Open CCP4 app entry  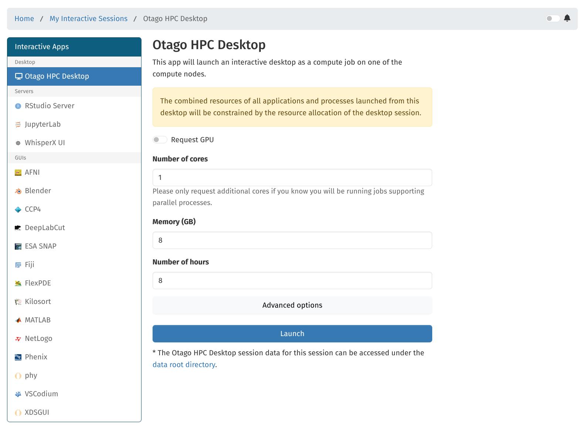[x=74, y=209]
